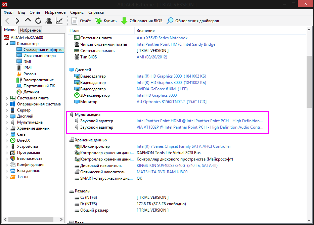The image size is (314, 225).
Task: Go up one level with the Up arrow
Action: click(x=28, y=21)
